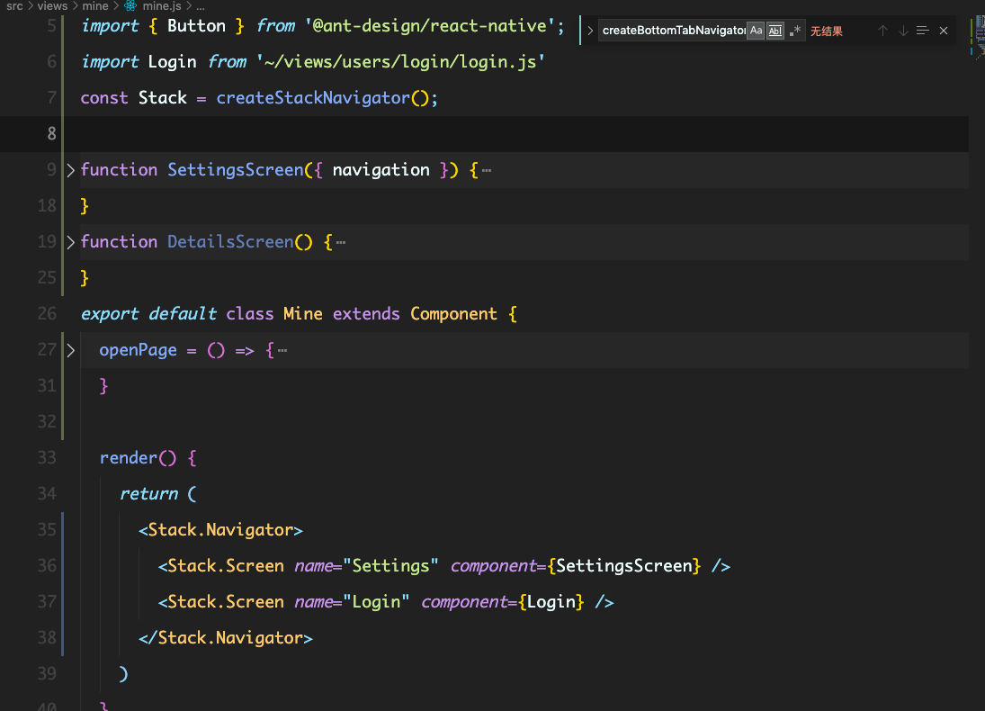
Task: Open the trailing ellipsis breadcrumb symbol
Action: coord(201,6)
